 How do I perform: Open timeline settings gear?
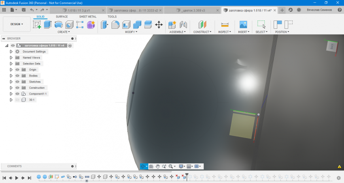pos(339,178)
